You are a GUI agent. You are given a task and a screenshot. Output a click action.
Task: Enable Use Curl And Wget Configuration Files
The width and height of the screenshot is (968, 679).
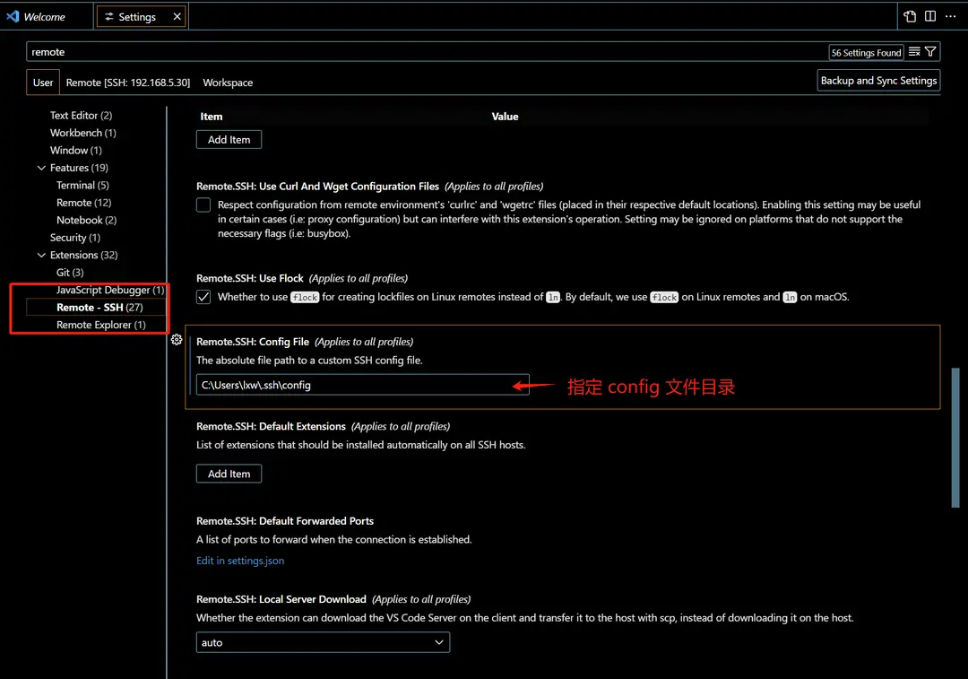coord(203,205)
